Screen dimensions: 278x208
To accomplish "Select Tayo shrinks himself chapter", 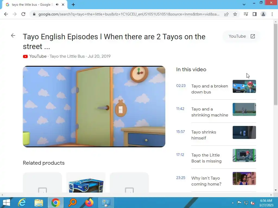I will click(x=204, y=135).
